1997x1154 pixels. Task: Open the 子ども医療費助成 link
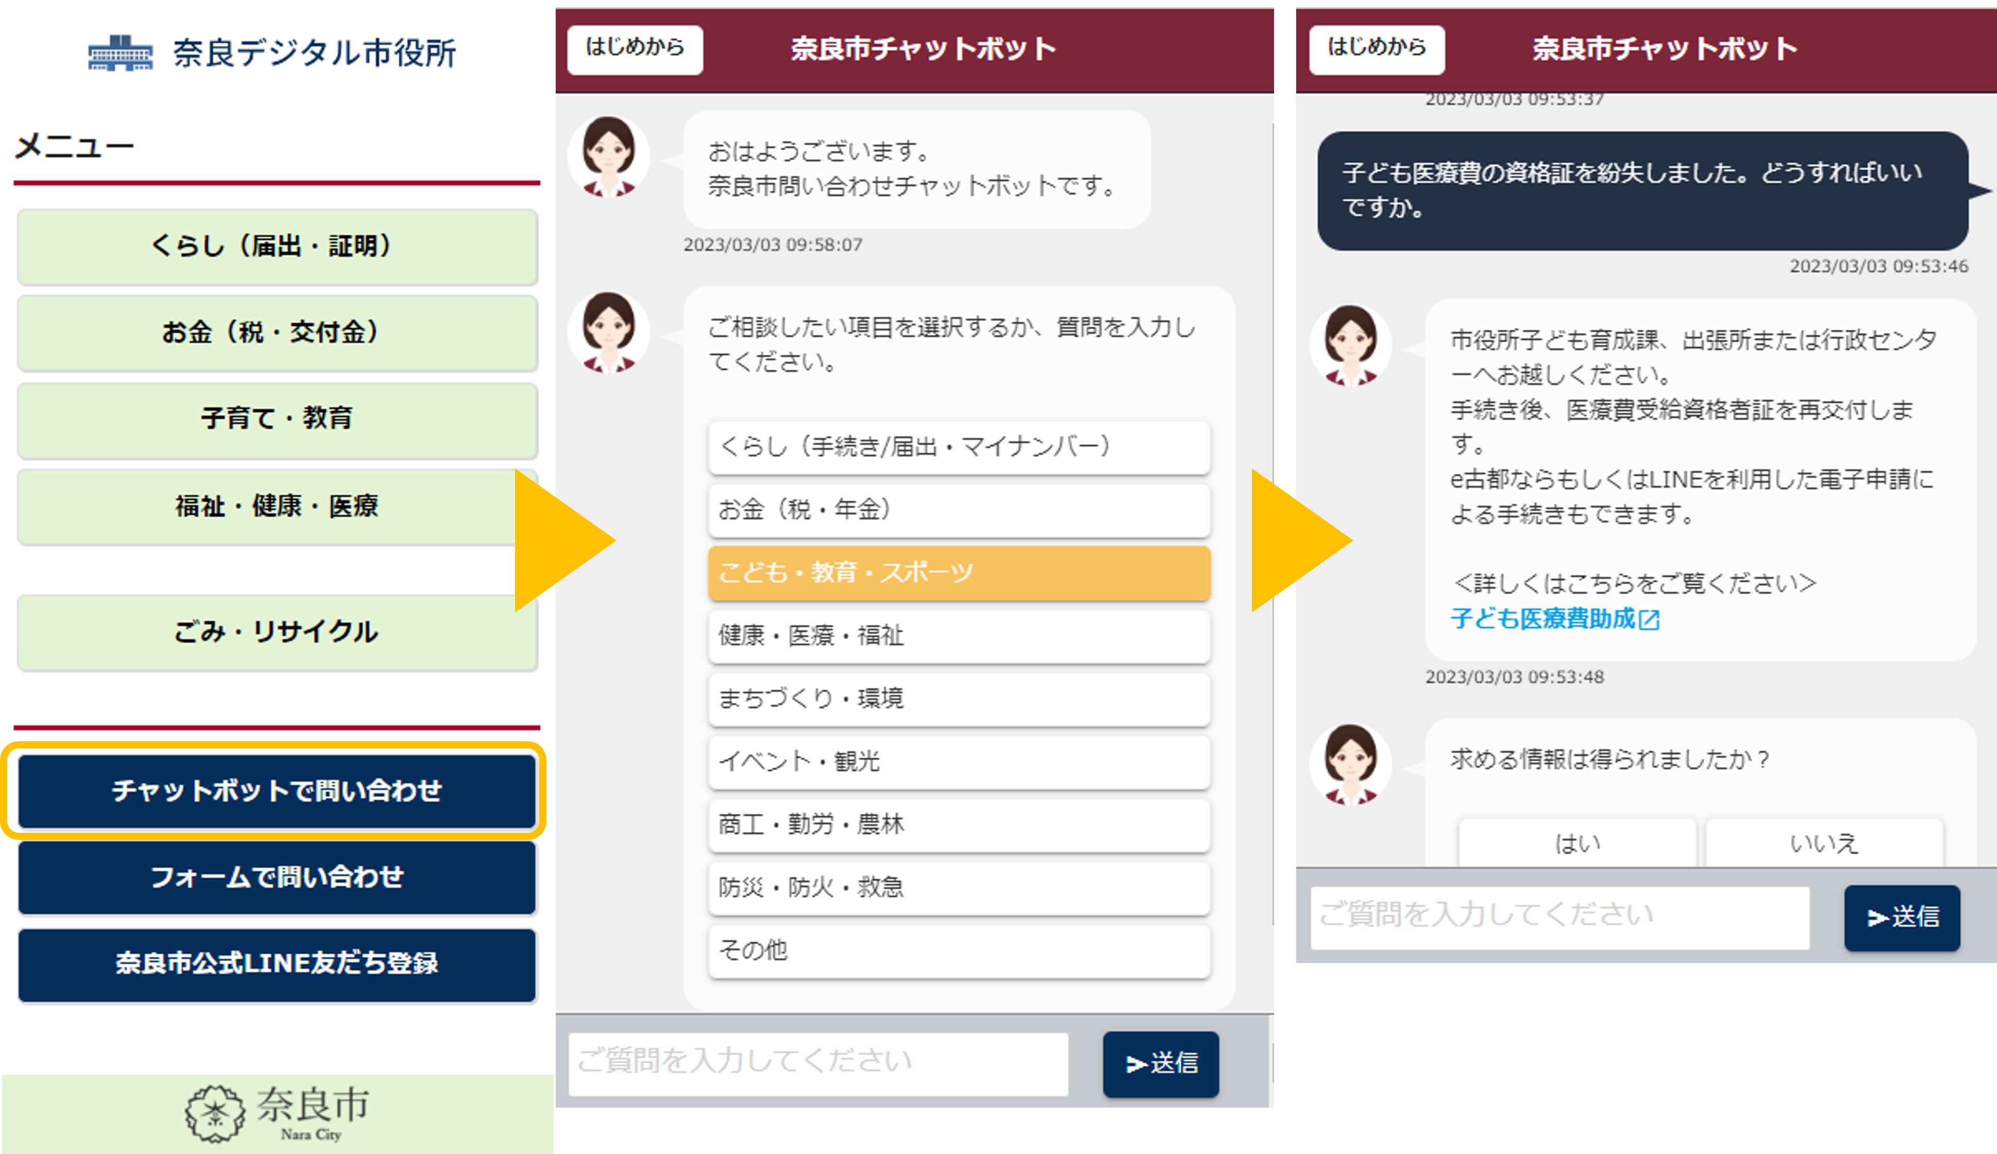coord(1542,619)
